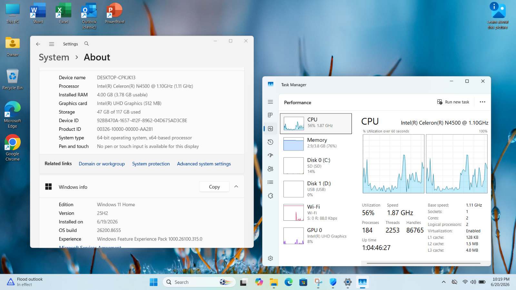Open Task Manager more options ellipsis menu
Viewport: 516px width, 290px height.
point(482,102)
